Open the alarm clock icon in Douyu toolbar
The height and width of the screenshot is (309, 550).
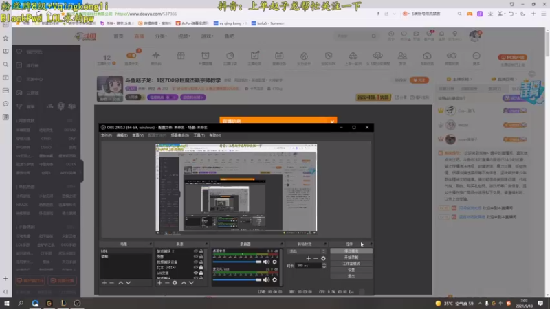coord(206,56)
